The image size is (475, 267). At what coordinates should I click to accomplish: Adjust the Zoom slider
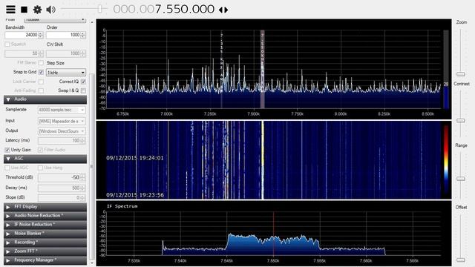tap(461, 74)
